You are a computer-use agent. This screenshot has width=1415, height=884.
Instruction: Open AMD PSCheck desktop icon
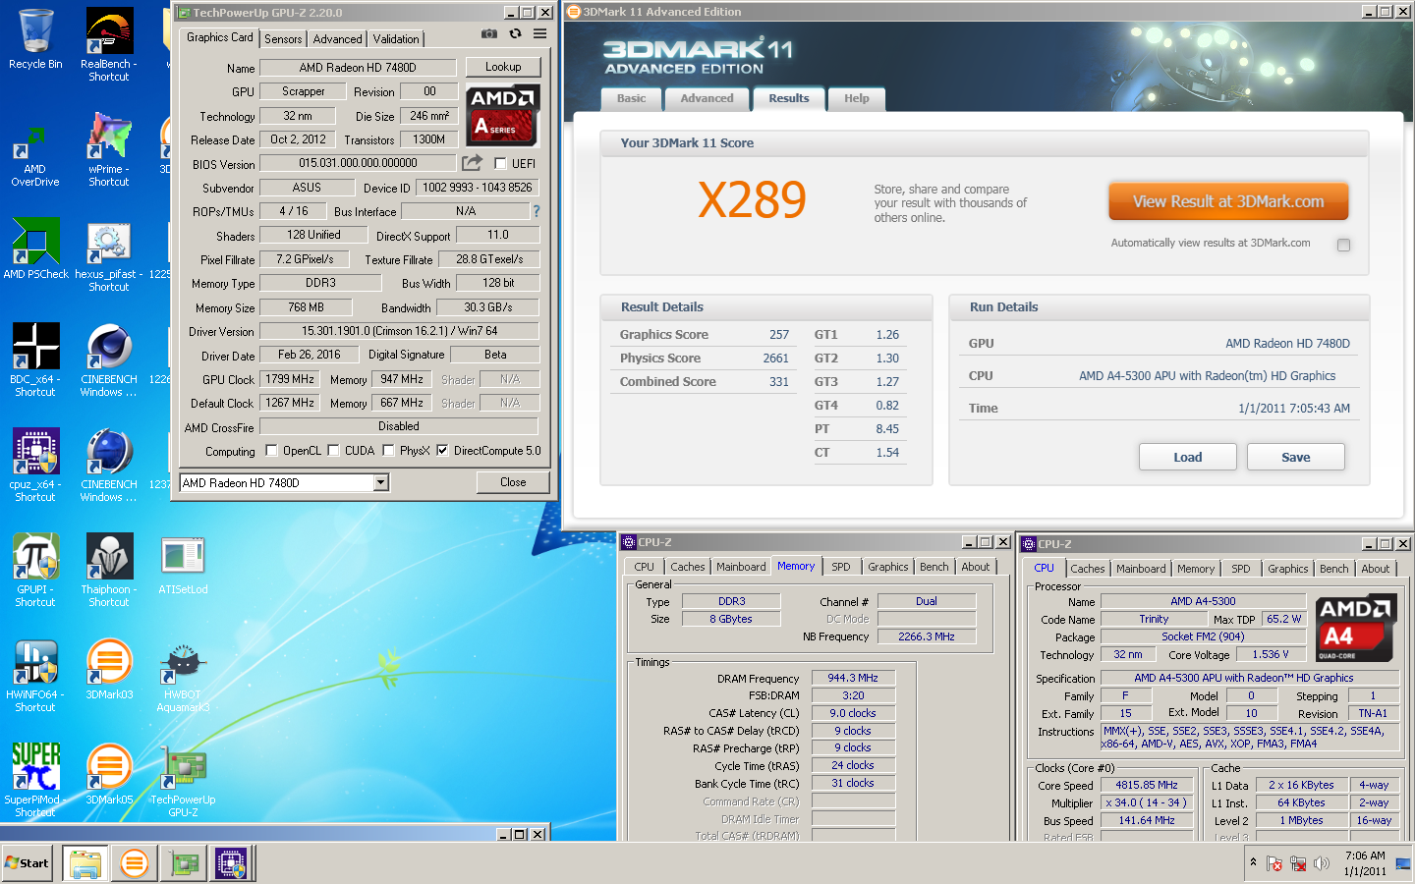pyautogui.click(x=35, y=249)
